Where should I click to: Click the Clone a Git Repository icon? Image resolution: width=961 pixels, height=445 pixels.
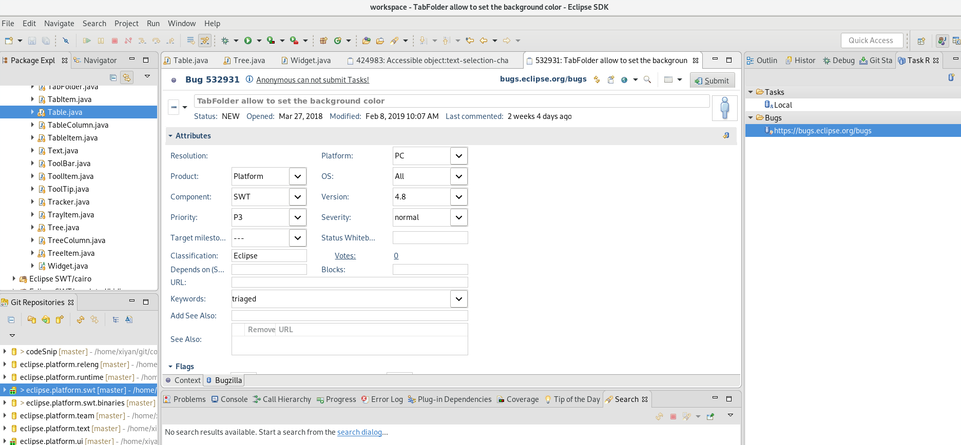pyautogui.click(x=46, y=319)
